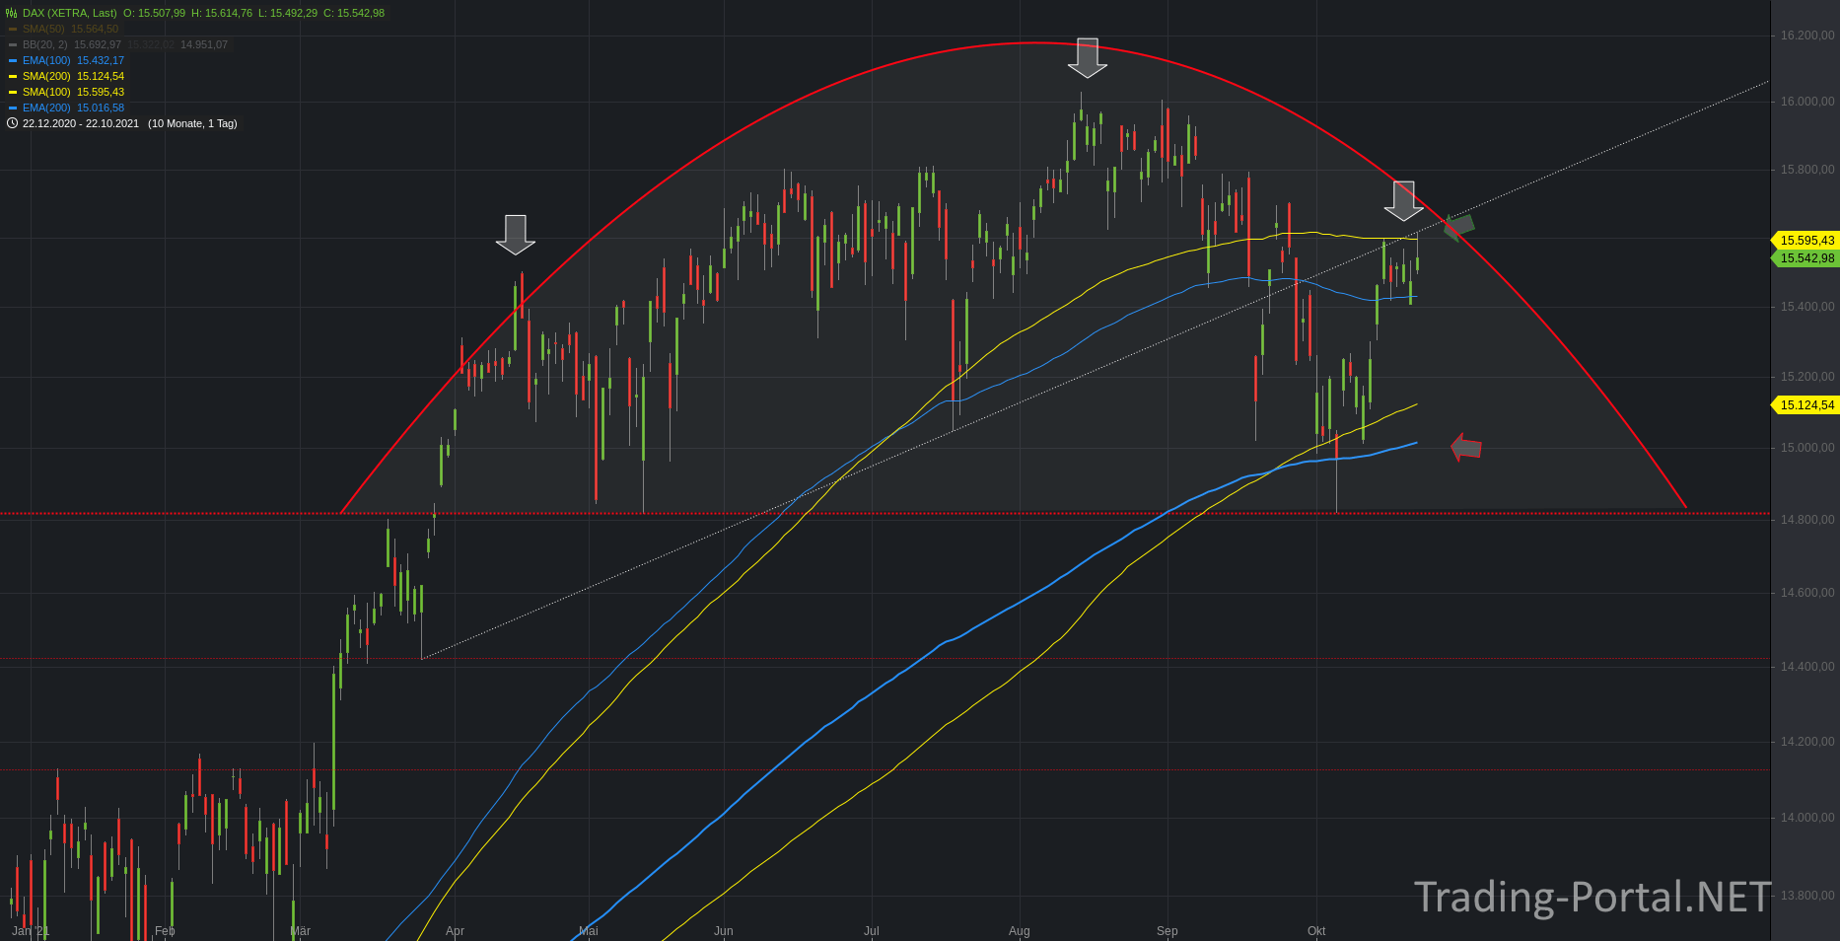Click the '14.200,00' price axis label
This screenshot has height=941, width=1840.
pyautogui.click(x=1807, y=742)
